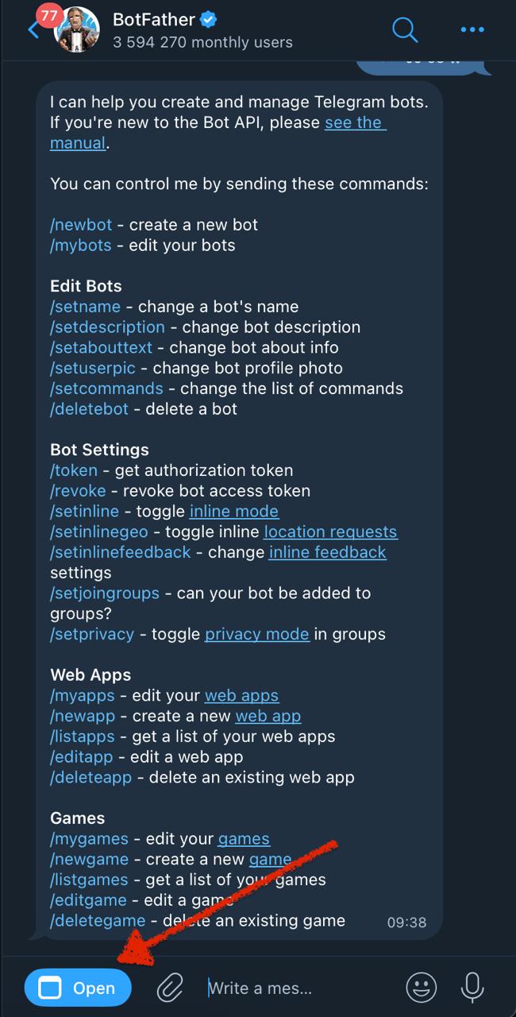Click the blue verified badge next to BotFather
The image size is (516, 1017).
pyautogui.click(x=207, y=21)
